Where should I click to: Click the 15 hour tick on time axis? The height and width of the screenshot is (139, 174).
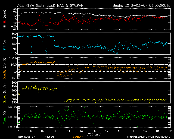94,131
